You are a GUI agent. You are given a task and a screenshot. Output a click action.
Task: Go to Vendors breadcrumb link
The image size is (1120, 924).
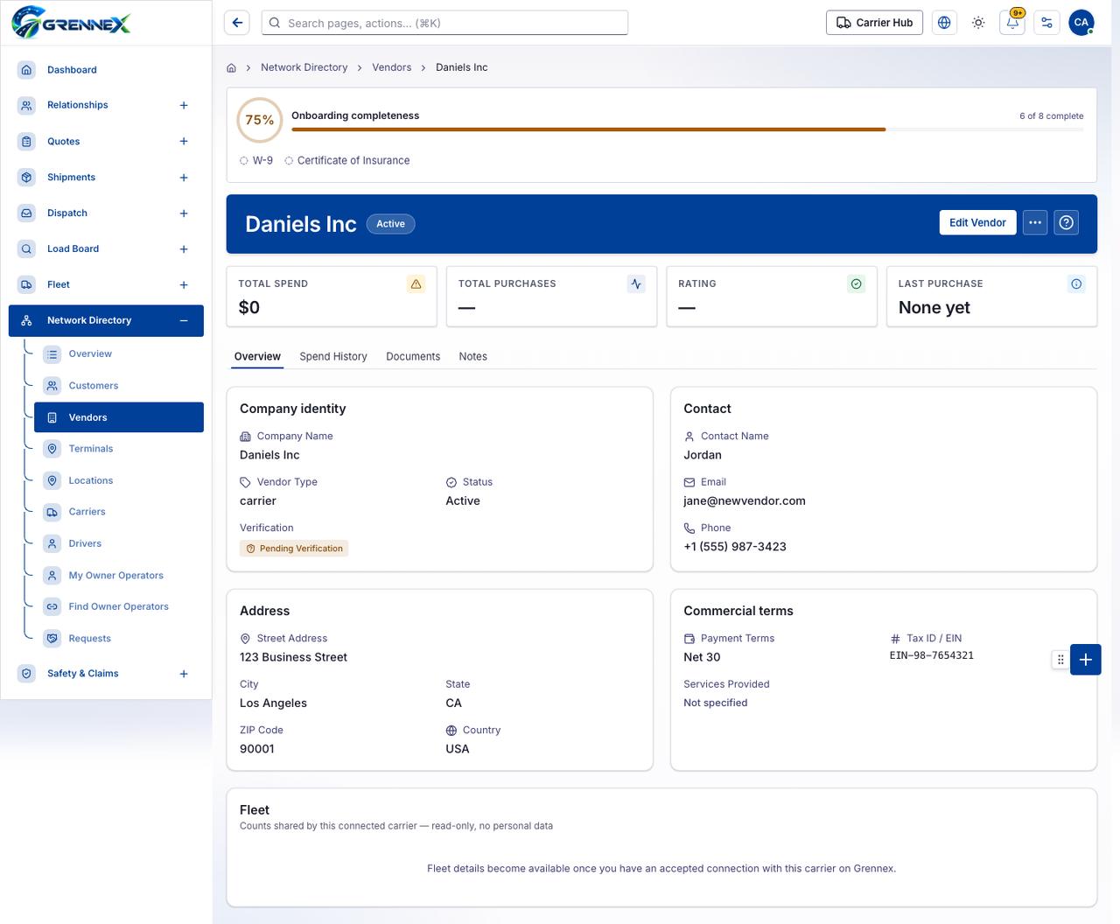click(392, 67)
